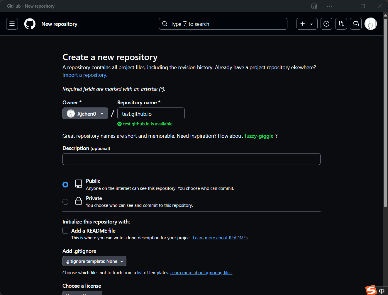
Task: Open the three-dot window options menu
Action: 329,6
